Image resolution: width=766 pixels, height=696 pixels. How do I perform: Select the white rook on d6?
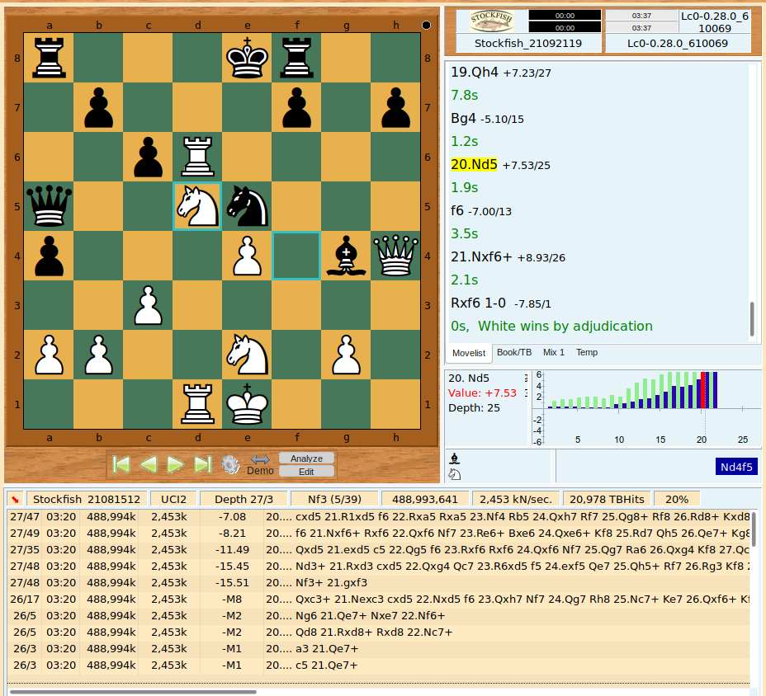[x=197, y=157]
